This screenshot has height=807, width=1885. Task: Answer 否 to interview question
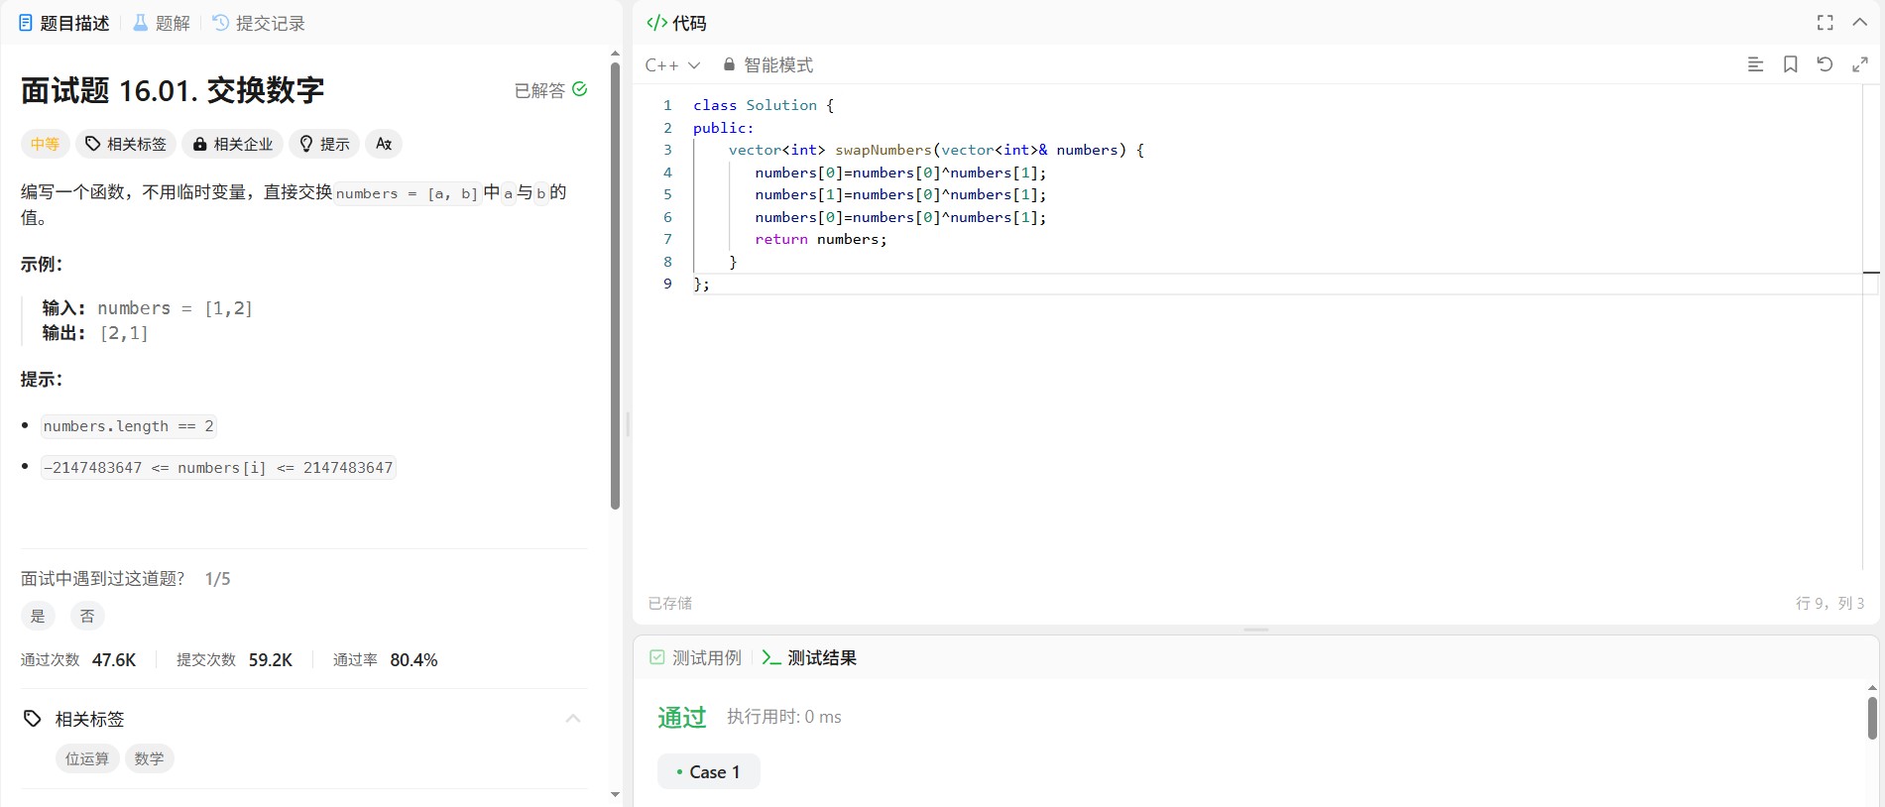(87, 616)
